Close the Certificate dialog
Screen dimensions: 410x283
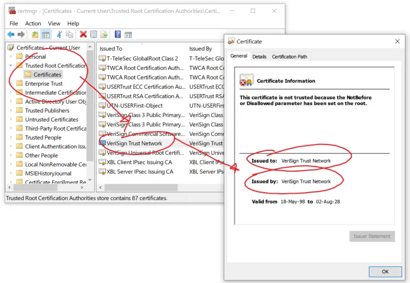click(397, 41)
